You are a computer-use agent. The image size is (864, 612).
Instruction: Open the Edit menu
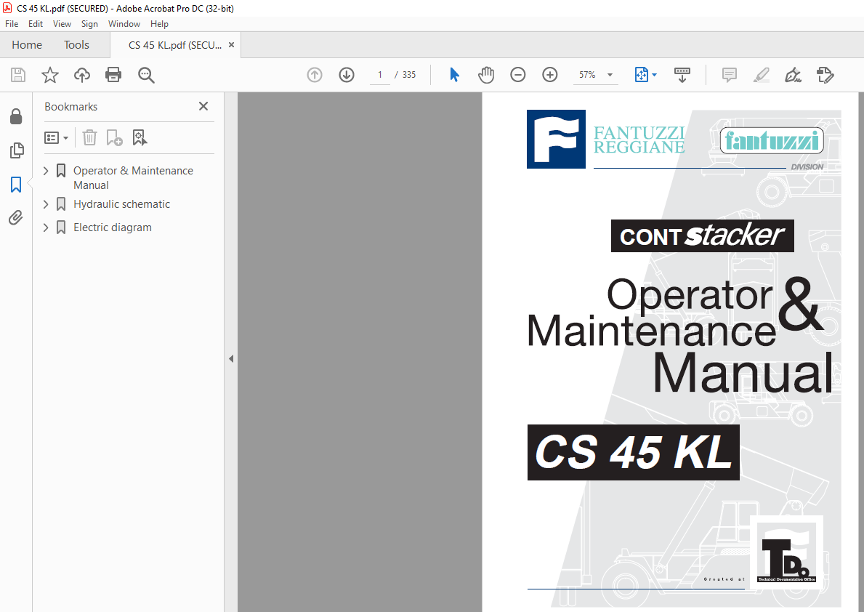[36, 24]
